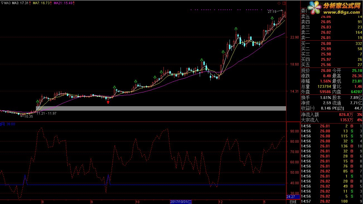Select the 14:56 trade with volume 49
Viewport: 363px width, 204px height.
pos(332,186)
